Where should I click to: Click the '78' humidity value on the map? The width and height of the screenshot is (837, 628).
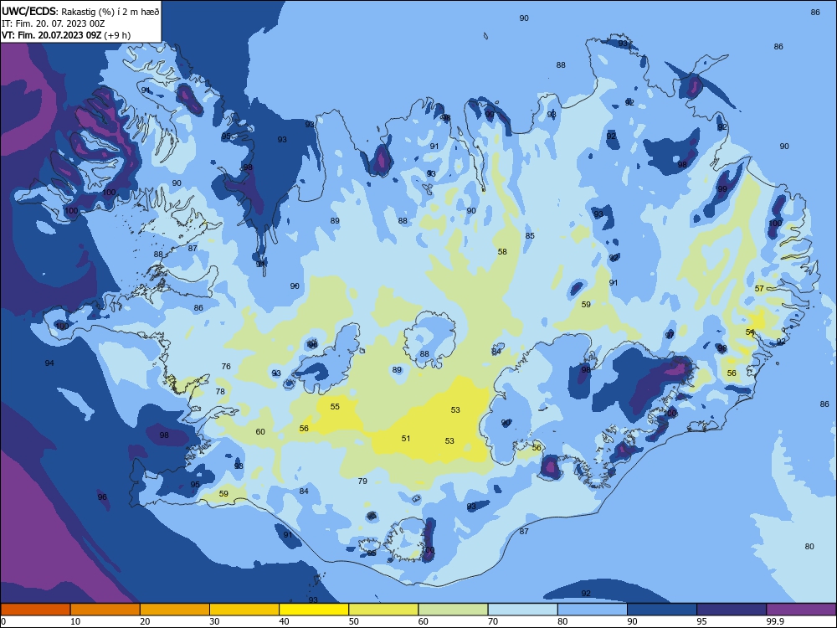pos(220,391)
